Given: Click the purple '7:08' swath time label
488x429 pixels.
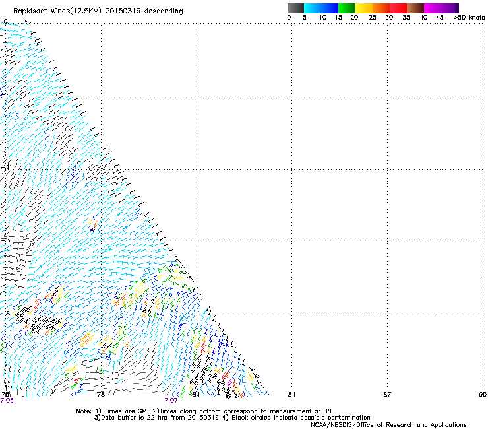Looking at the screenshot, I should (7, 401).
